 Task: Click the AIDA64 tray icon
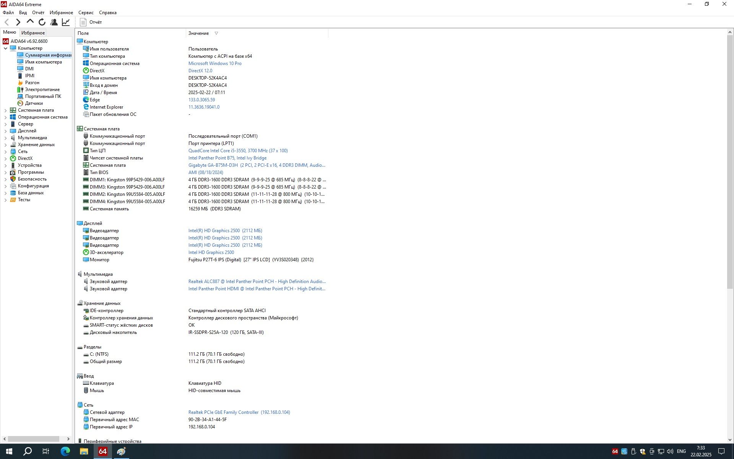pyautogui.click(x=615, y=451)
